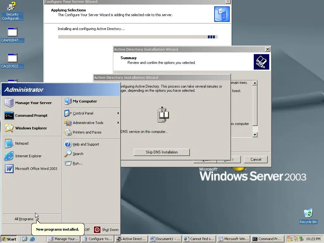Select the Recycle Bin icon
The height and width of the screenshot is (243, 324).
pyautogui.click(x=308, y=216)
